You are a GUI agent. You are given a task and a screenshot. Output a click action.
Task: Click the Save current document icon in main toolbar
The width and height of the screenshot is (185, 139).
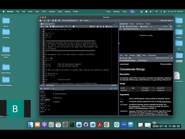click(53, 21)
